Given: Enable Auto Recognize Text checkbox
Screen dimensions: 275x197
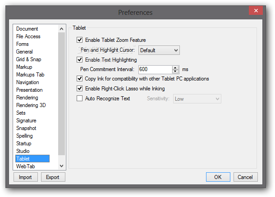Looking at the screenshot, I should coord(79,98).
